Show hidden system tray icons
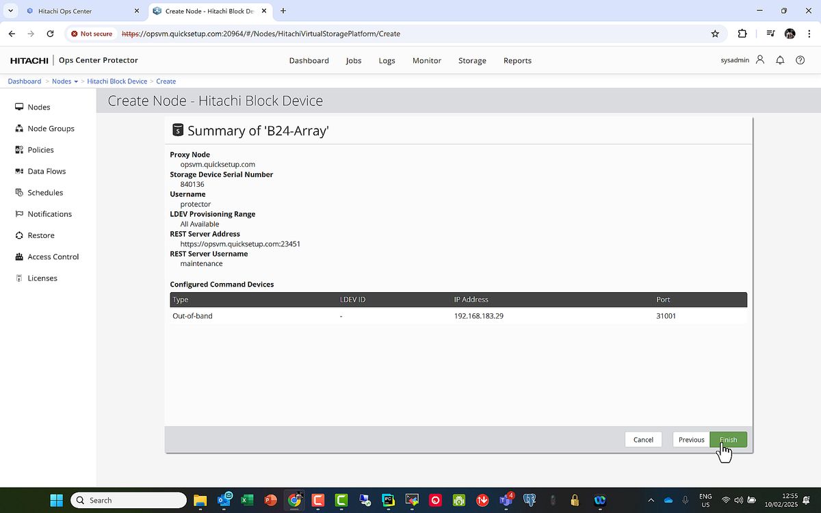821x513 pixels. pos(651,500)
